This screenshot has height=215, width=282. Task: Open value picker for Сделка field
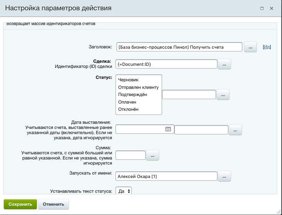pos(224,64)
